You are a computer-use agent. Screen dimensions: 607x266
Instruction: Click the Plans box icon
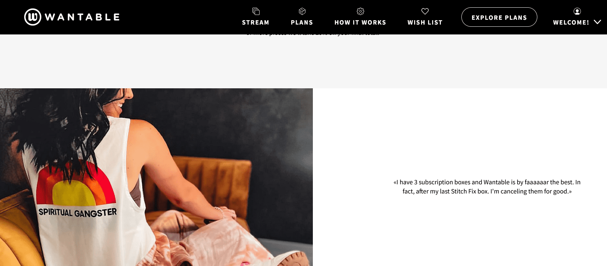[302, 11]
